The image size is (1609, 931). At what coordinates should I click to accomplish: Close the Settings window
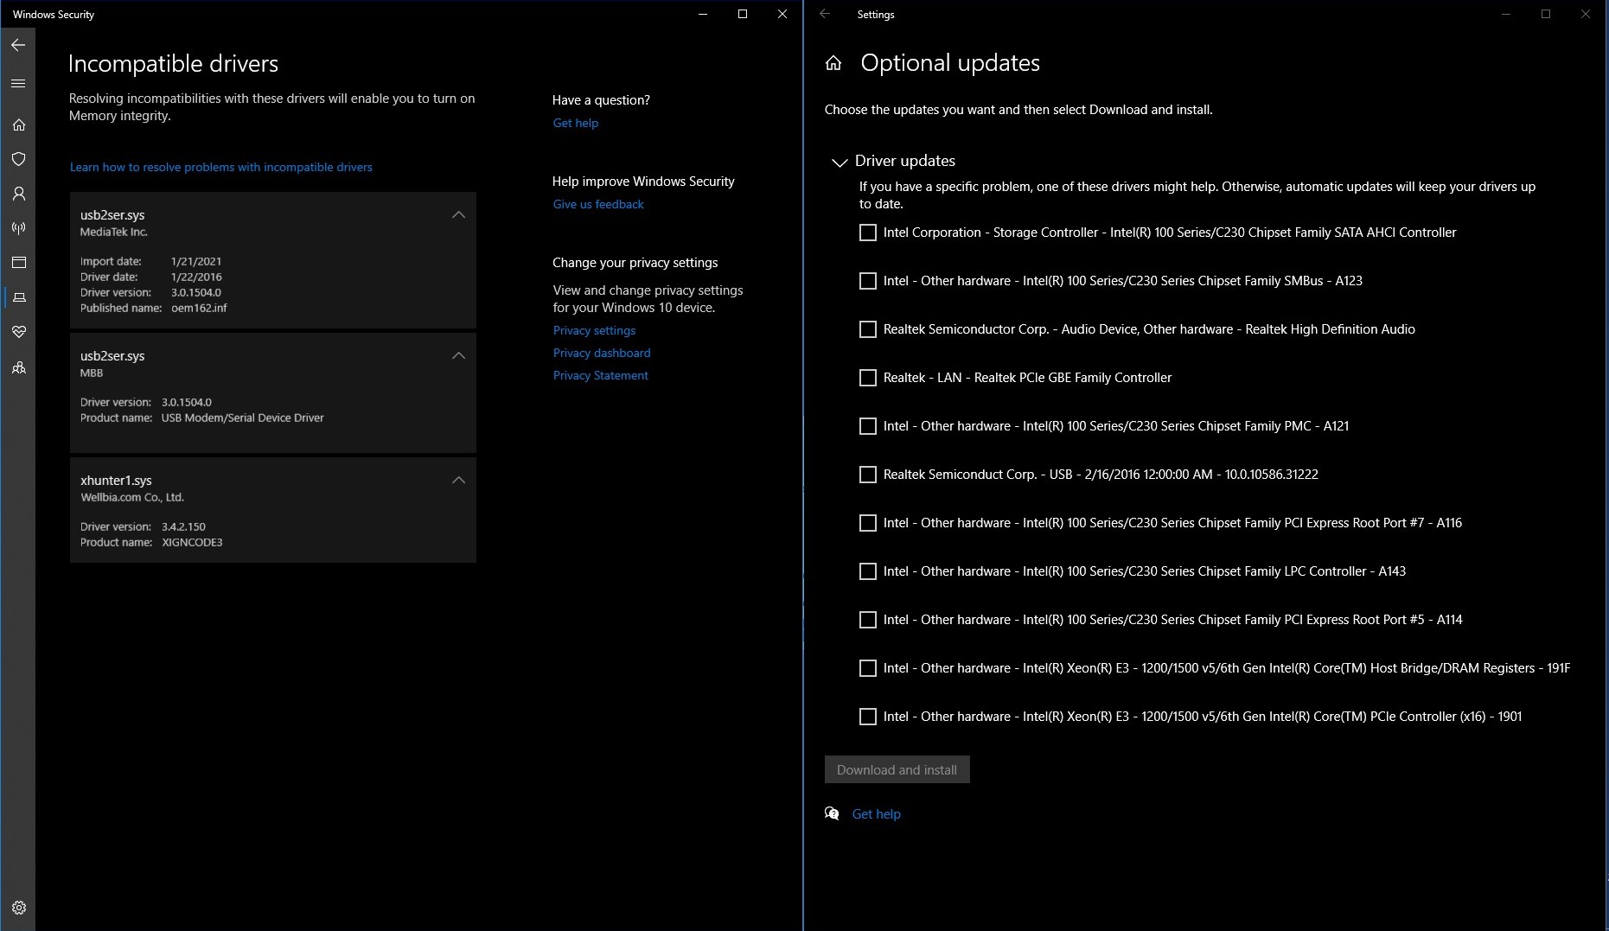click(1585, 14)
